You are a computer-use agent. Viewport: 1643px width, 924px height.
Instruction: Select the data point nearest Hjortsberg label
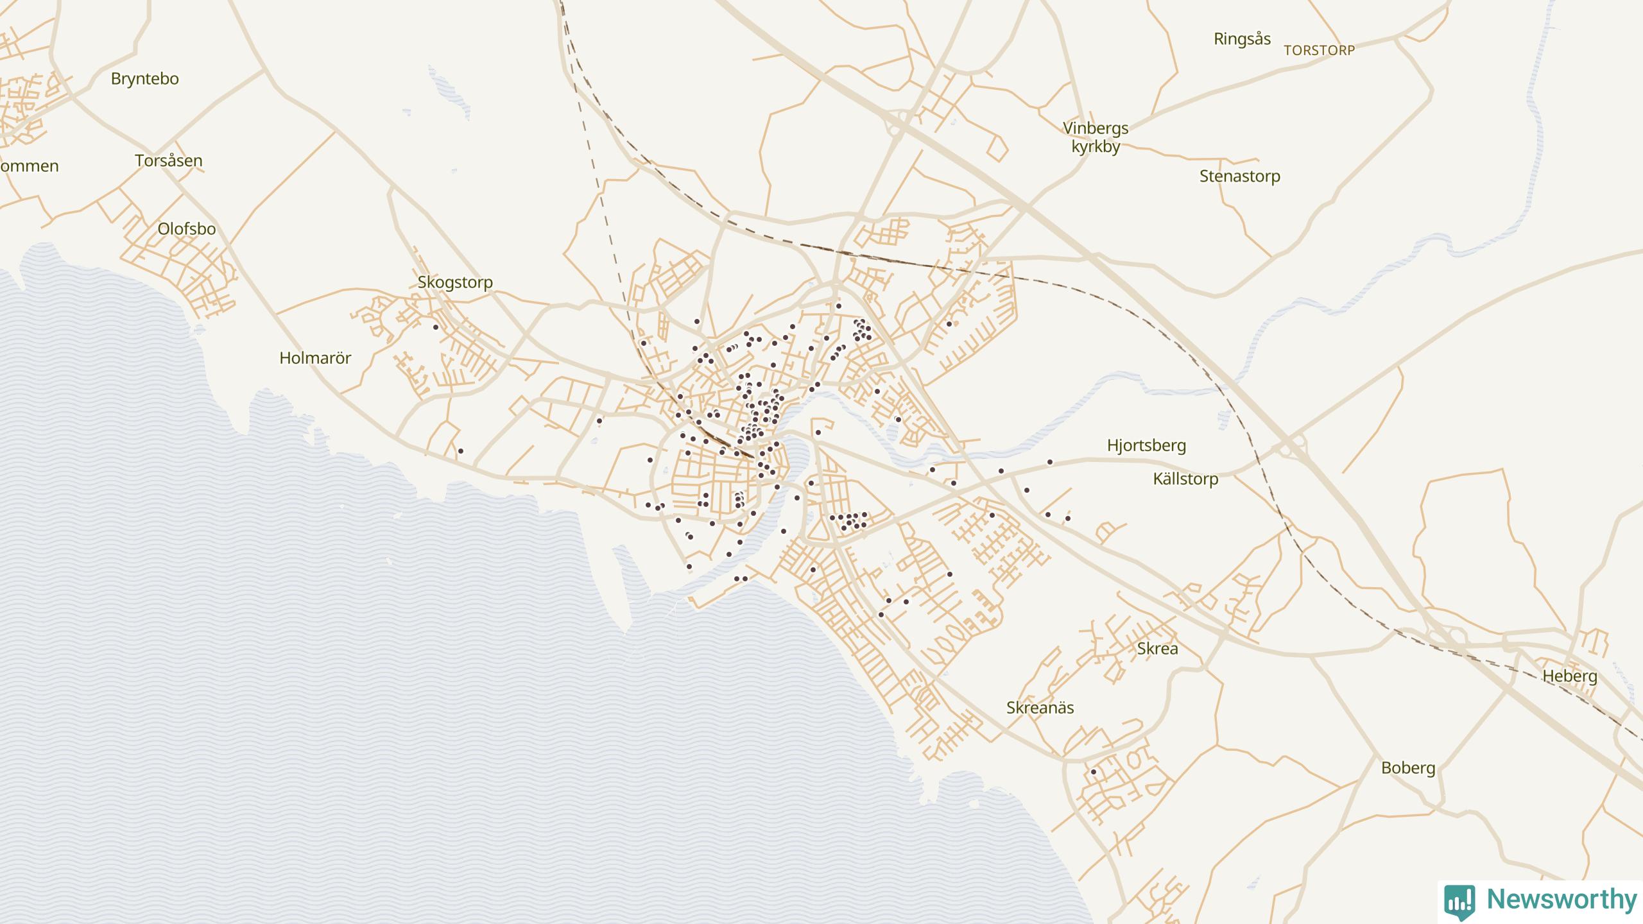1050,462
